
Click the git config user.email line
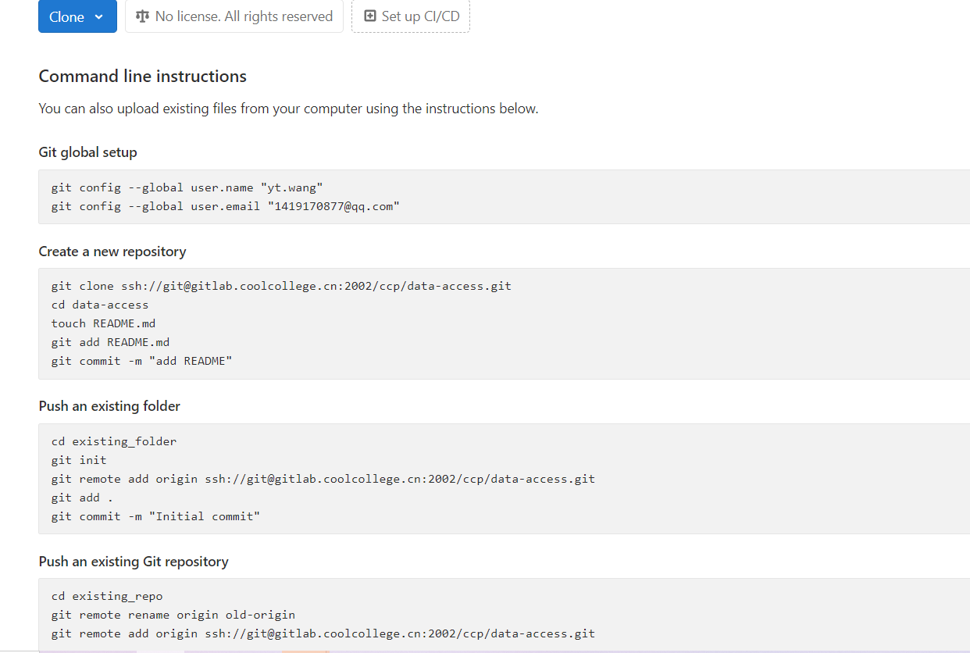point(225,206)
